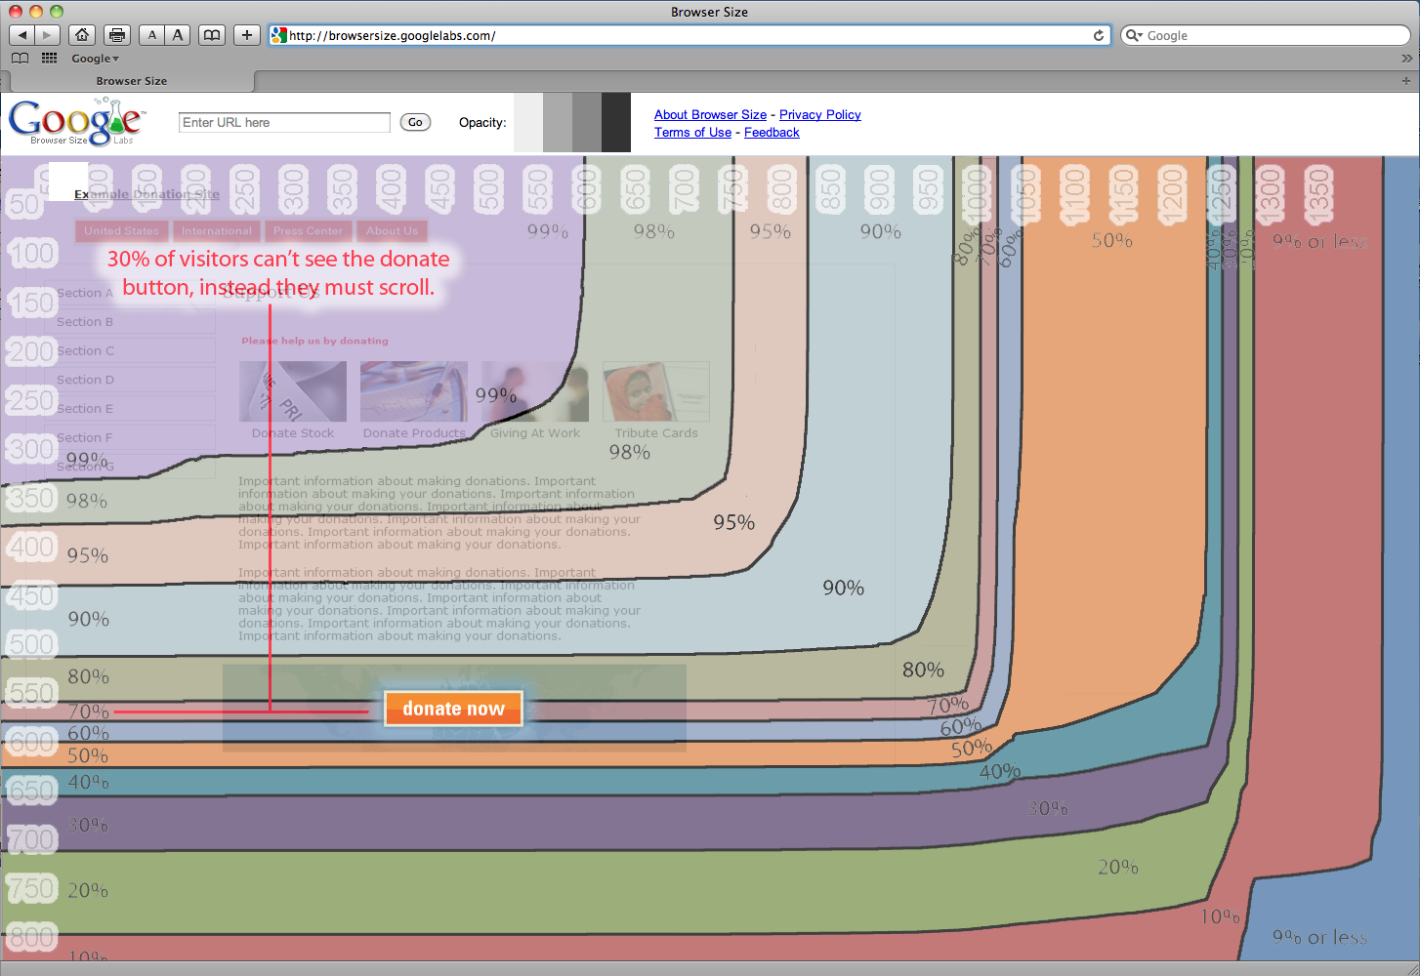This screenshot has height=976, width=1420.
Task: Click the donate now button
Action: pos(454,709)
